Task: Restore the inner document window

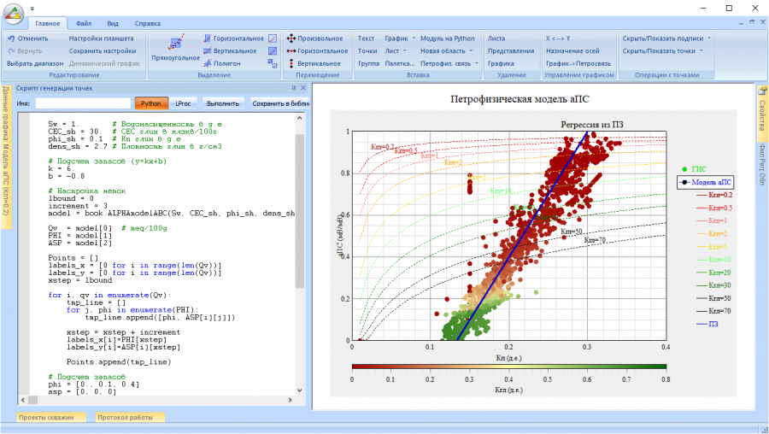Action: click(x=752, y=22)
